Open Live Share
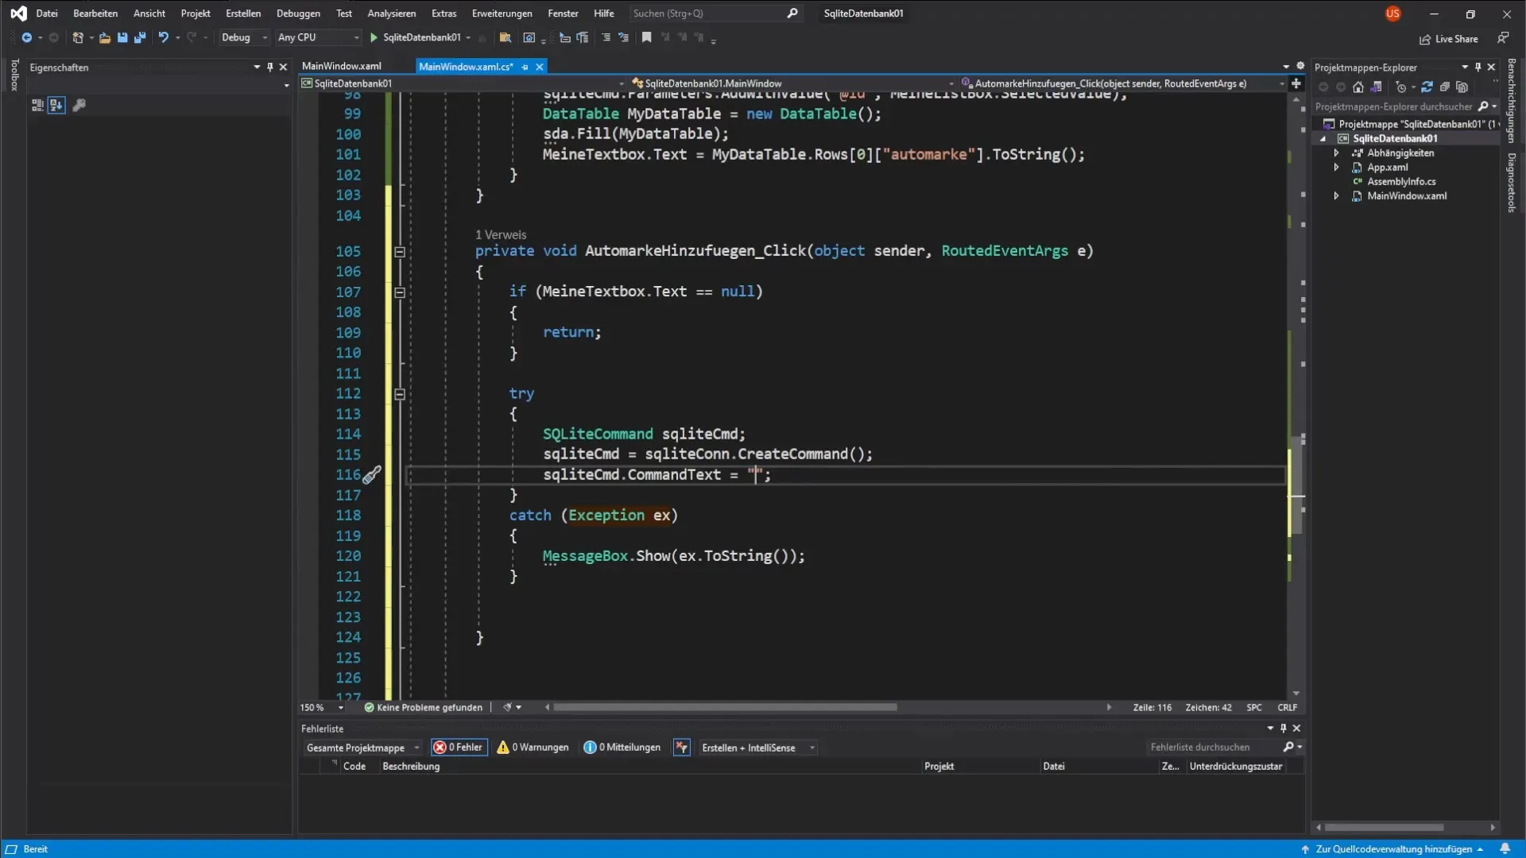This screenshot has width=1526, height=858. pos(1449,39)
